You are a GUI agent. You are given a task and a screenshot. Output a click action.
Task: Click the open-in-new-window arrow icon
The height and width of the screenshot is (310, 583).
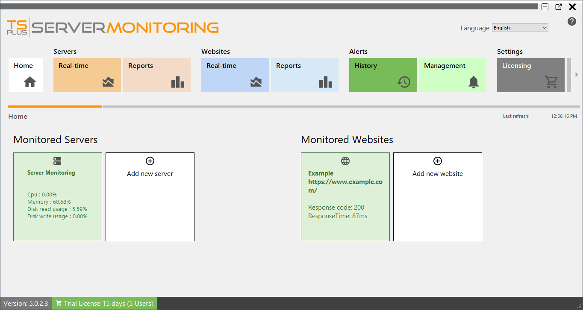pos(558,7)
